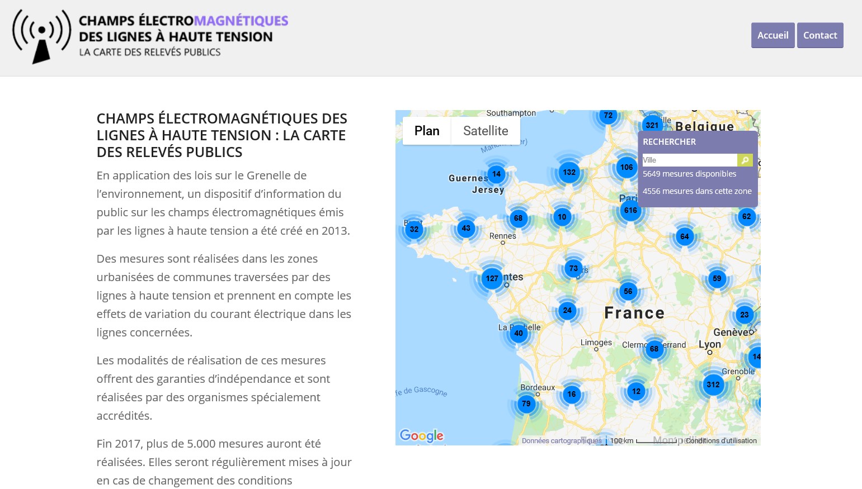Select the 321 marker near Belgique
Image resolution: width=862 pixels, height=489 pixels.
(652, 125)
